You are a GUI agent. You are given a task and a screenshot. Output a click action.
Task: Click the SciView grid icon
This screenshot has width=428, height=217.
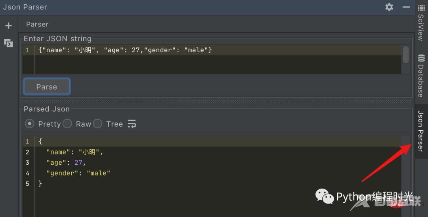421,8
